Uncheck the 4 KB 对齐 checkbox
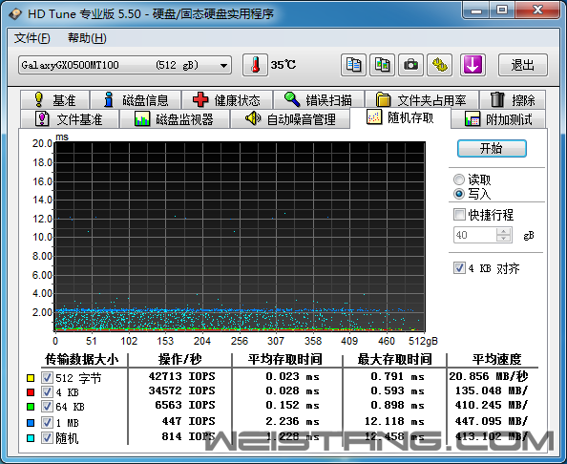This screenshot has width=567, height=464. [459, 268]
